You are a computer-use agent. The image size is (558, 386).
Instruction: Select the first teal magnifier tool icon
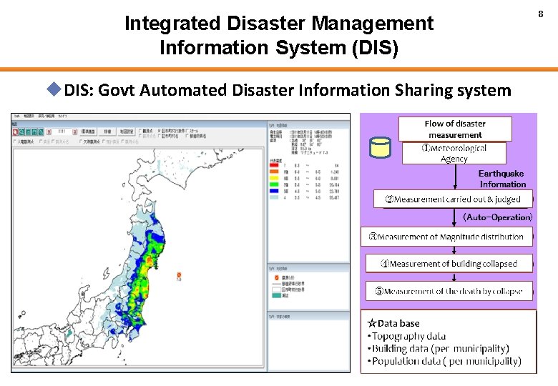coord(21,132)
